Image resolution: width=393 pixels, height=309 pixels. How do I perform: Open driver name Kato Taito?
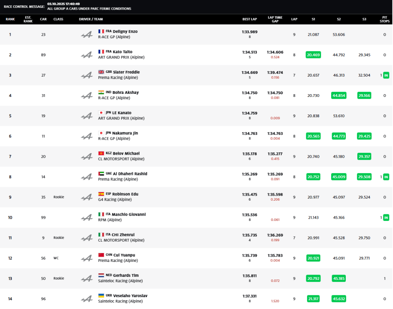click(122, 52)
